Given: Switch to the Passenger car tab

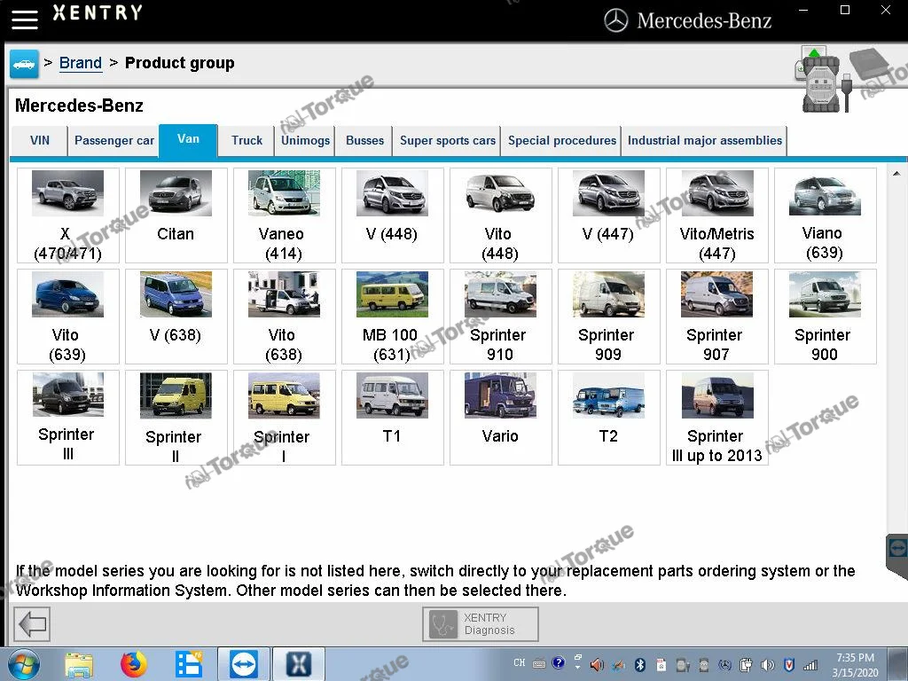Looking at the screenshot, I should (114, 141).
